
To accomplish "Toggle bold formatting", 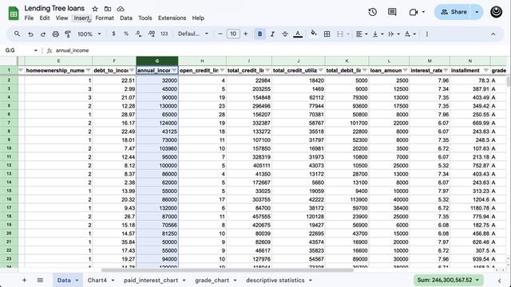I will tap(259, 33).
